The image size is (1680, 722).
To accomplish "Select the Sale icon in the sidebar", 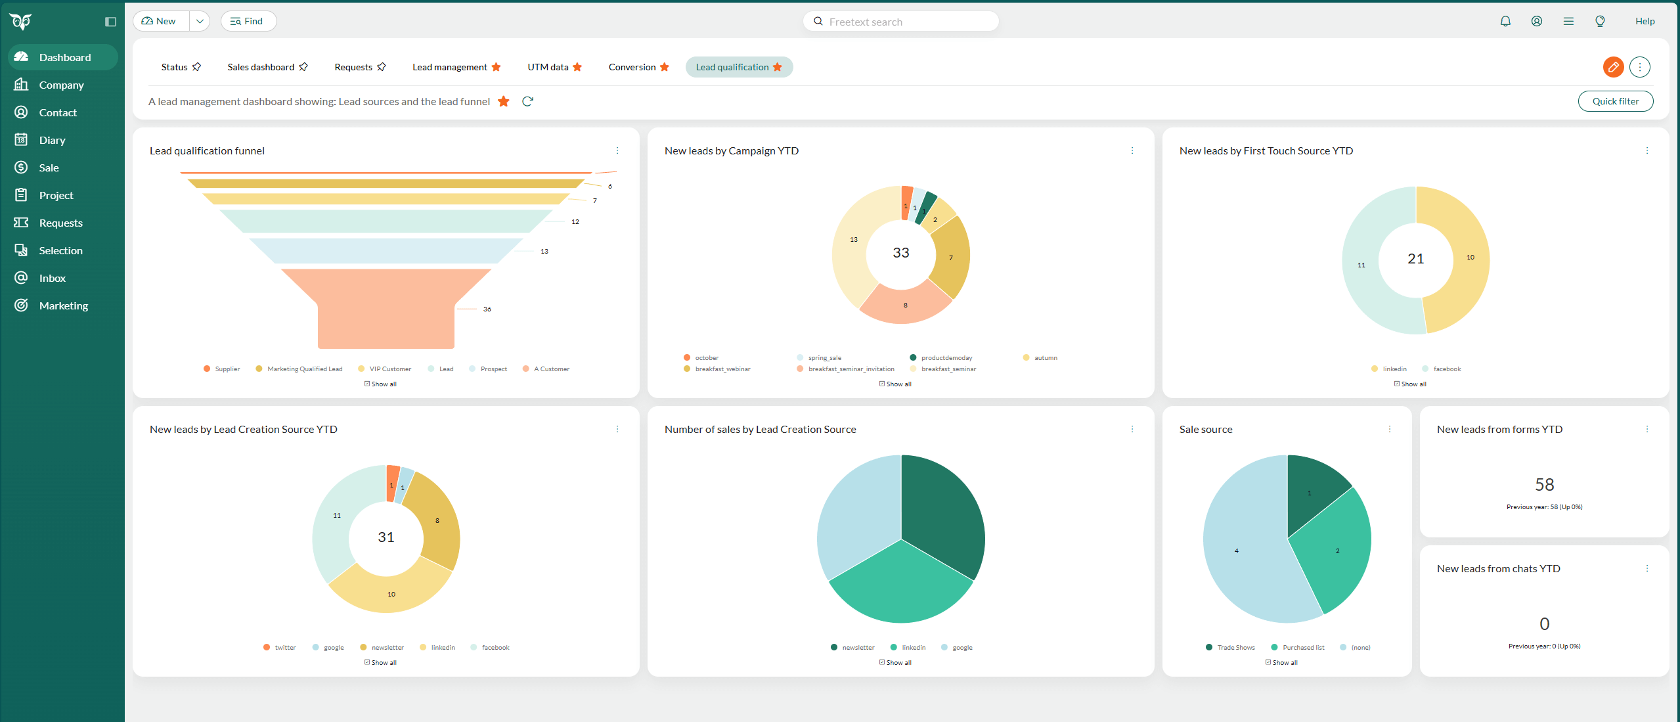I will click(22, 167).
